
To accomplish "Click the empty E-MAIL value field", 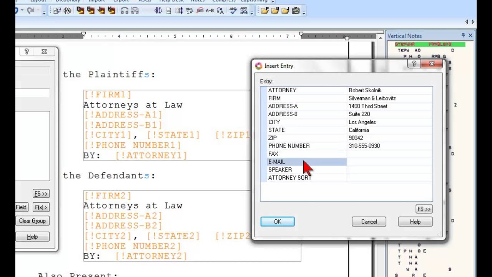I will coord(390,162).
